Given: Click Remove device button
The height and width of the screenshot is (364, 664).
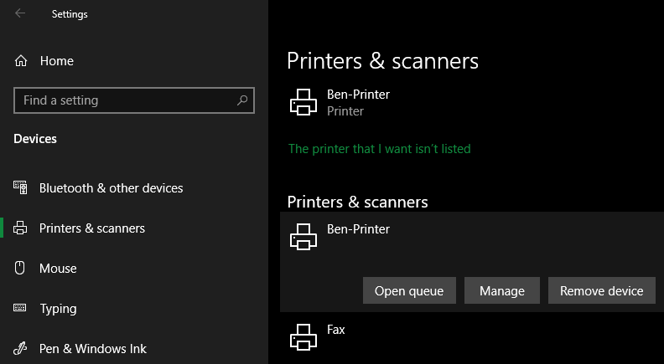Looking at the screenshot, I should 601,291.
